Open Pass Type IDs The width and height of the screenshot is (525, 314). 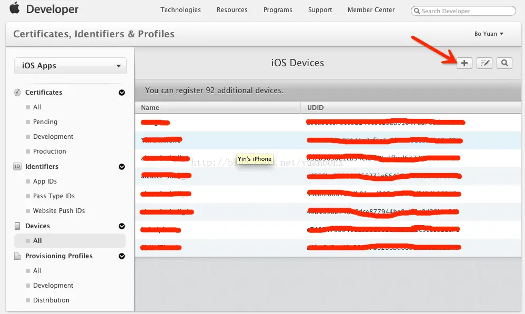tap(54, 196)
